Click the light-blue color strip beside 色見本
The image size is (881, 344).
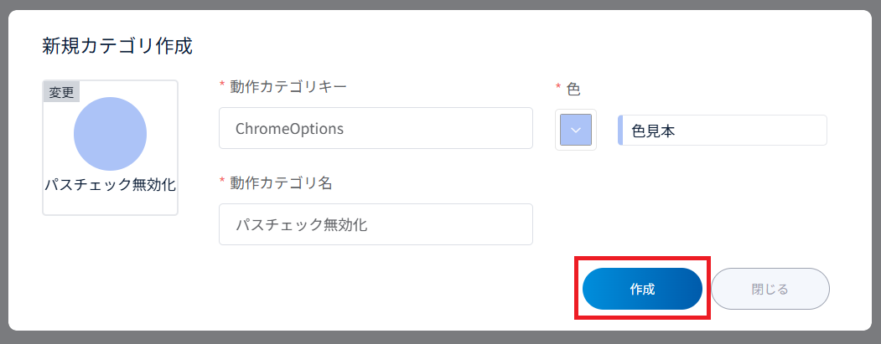pyautogui.click(x=619, y=131)
